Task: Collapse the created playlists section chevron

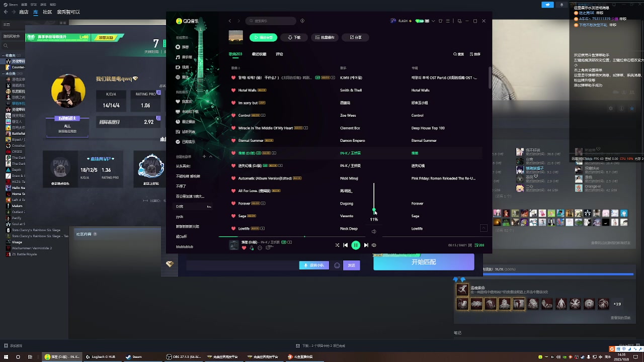Action: [211, 156]
